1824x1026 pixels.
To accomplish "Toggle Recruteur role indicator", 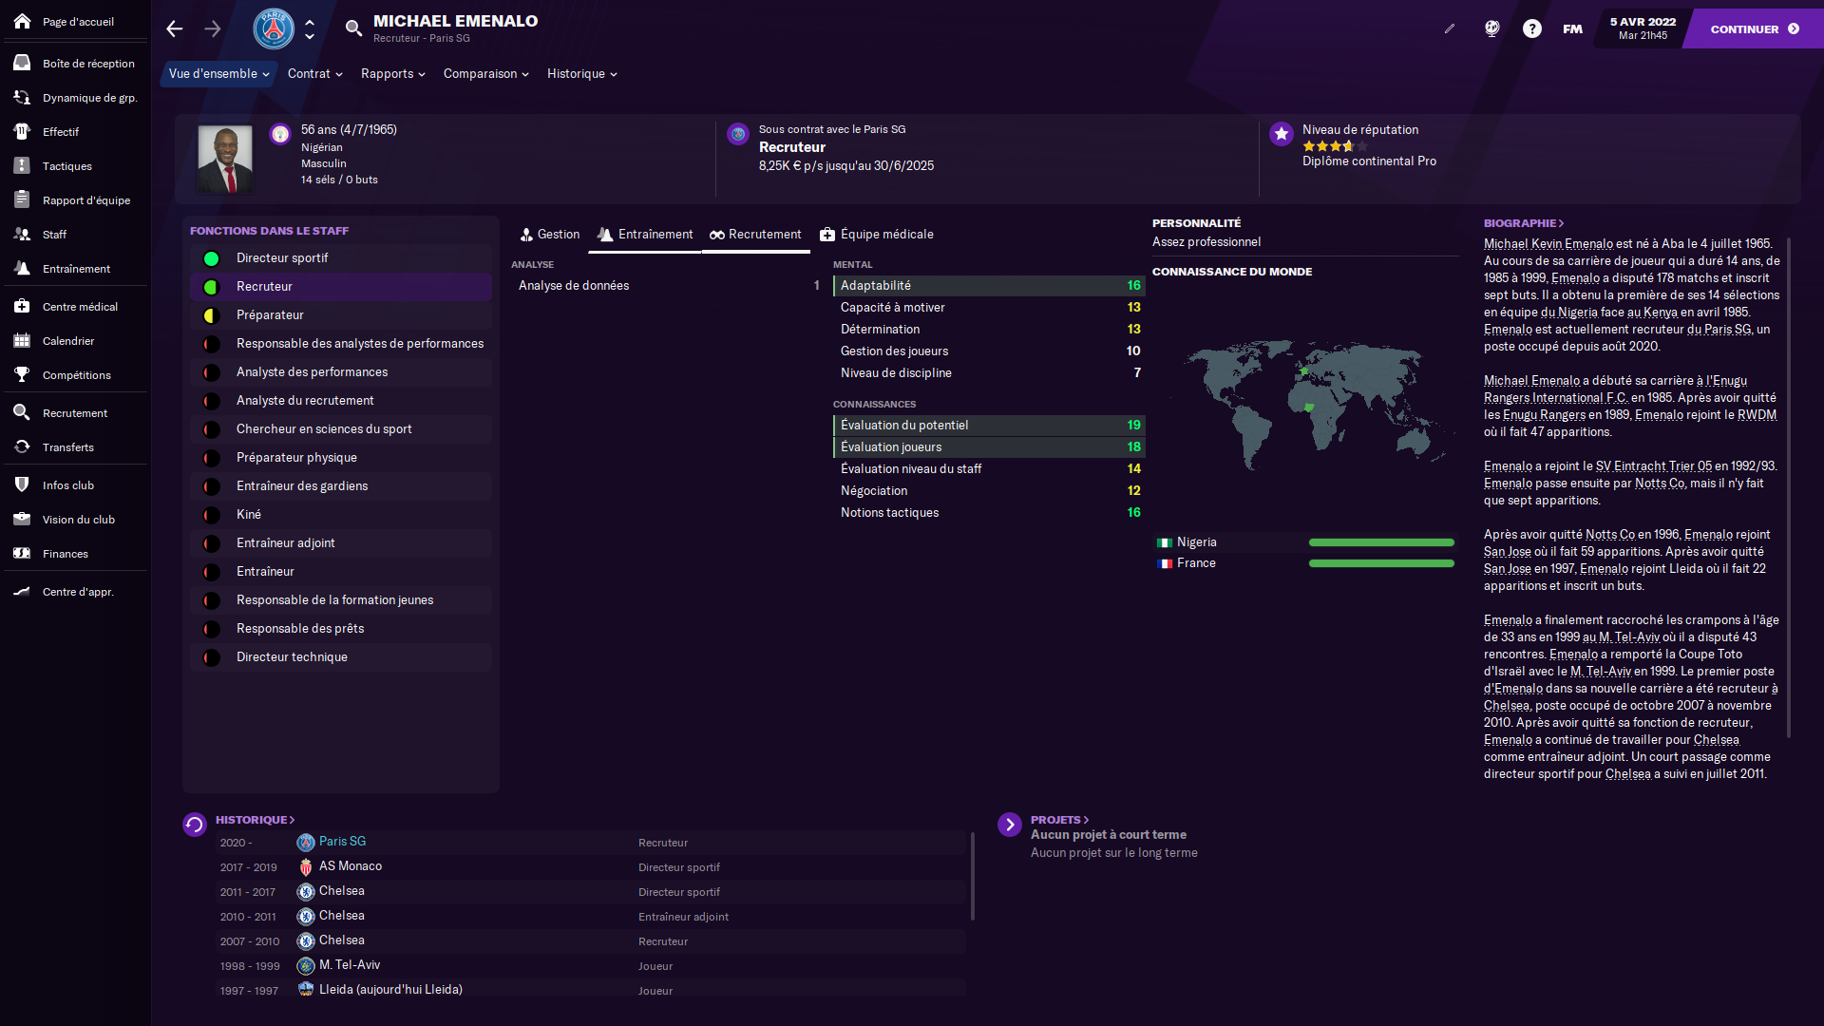I will 212,287.
